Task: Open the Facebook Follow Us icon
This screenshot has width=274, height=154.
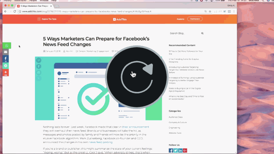Action: 171,151
